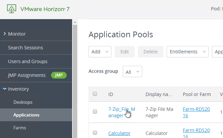
Task: Open Users and Groups page
Action: coord(27,61)
